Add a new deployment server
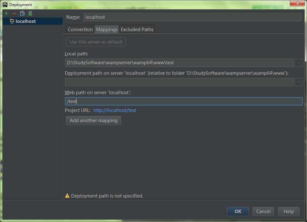 pyautogui.click(x=6, y=13)
